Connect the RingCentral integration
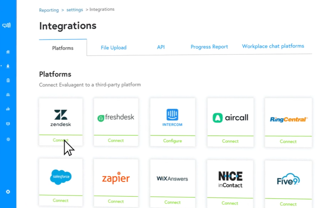Image resolution: width=332 pixels, height=208 pixels. pyautogui.click(x=288, y=142)
